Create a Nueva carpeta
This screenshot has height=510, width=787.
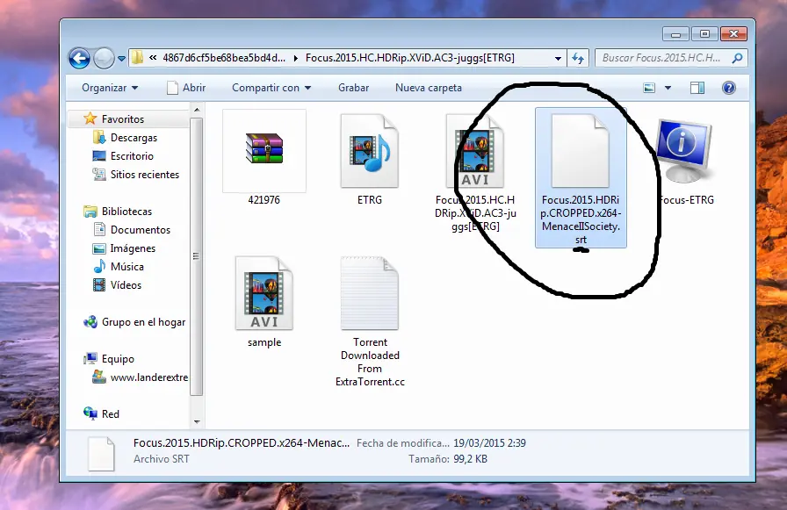[428, 88]
